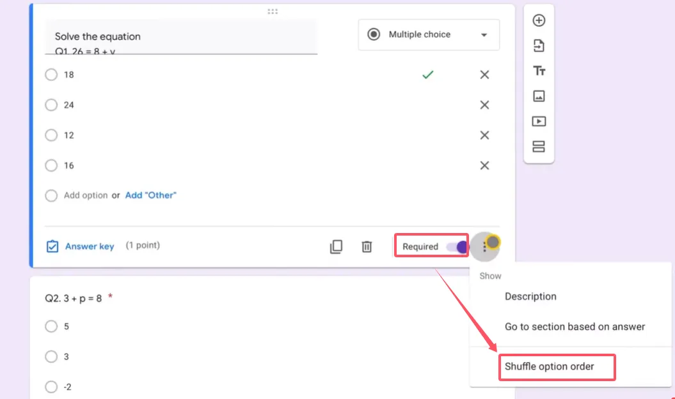Click the Add question plus icon

[539, 20]
